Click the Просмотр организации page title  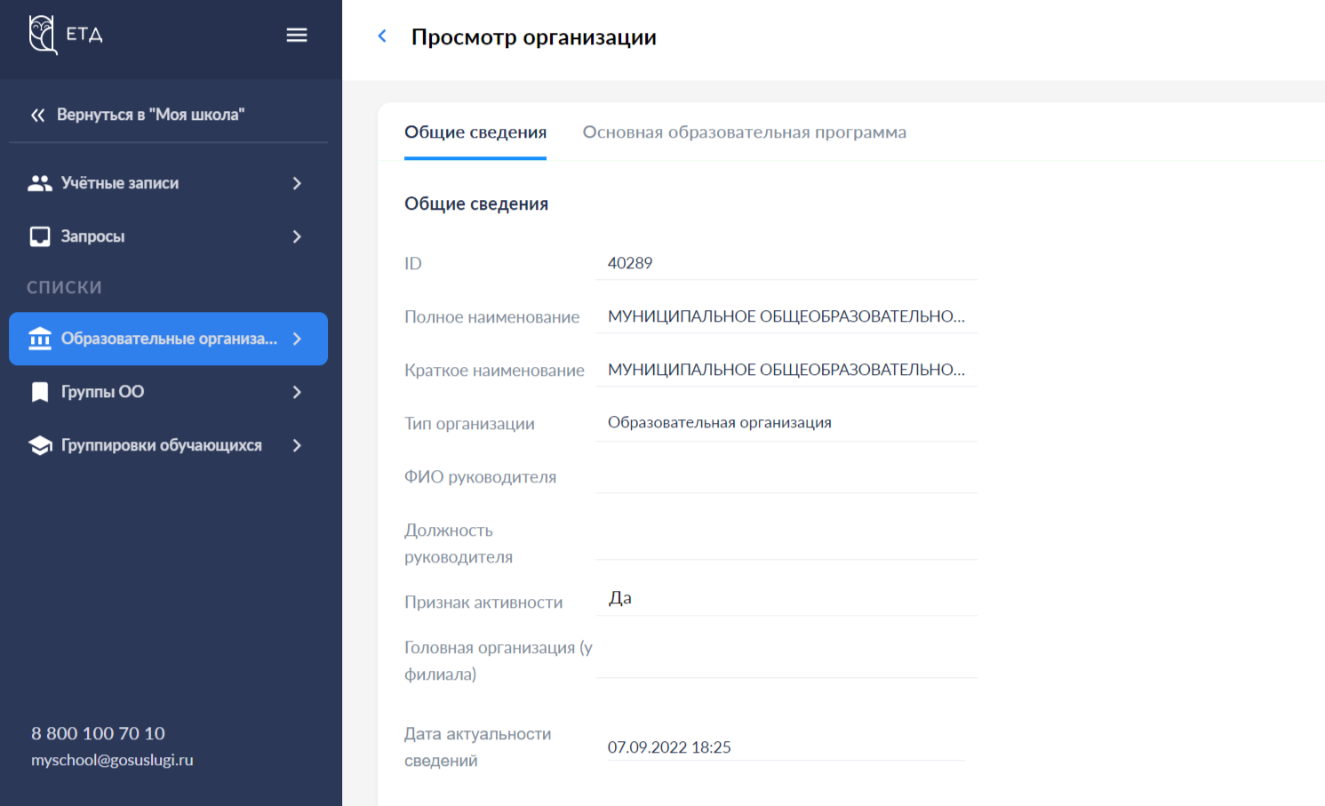(x=534, y=37)
